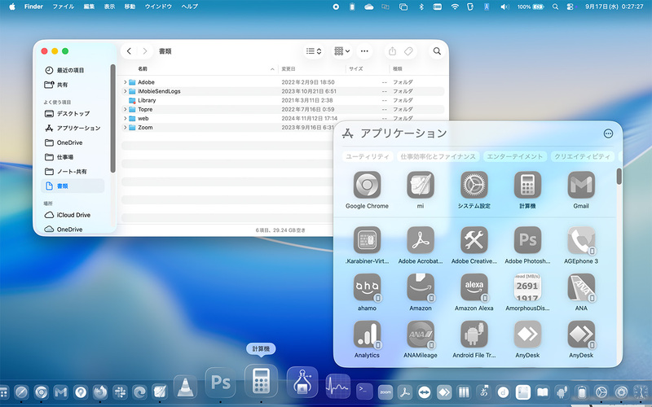This screenshot has width=652, height=407.
Task: Click the Photoshop icon in the Dock
Action: pos(219,381)
